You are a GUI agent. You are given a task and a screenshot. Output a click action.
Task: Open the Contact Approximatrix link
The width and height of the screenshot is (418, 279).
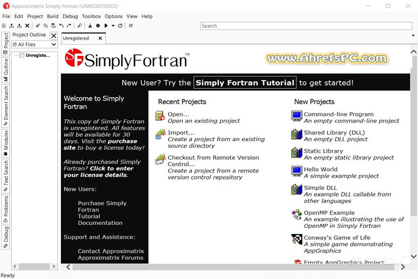coord(111,251)
